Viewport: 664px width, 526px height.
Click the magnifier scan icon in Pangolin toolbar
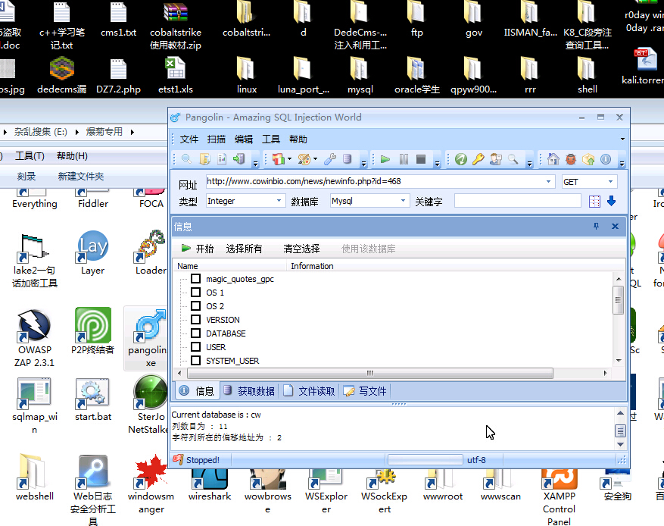186,159
